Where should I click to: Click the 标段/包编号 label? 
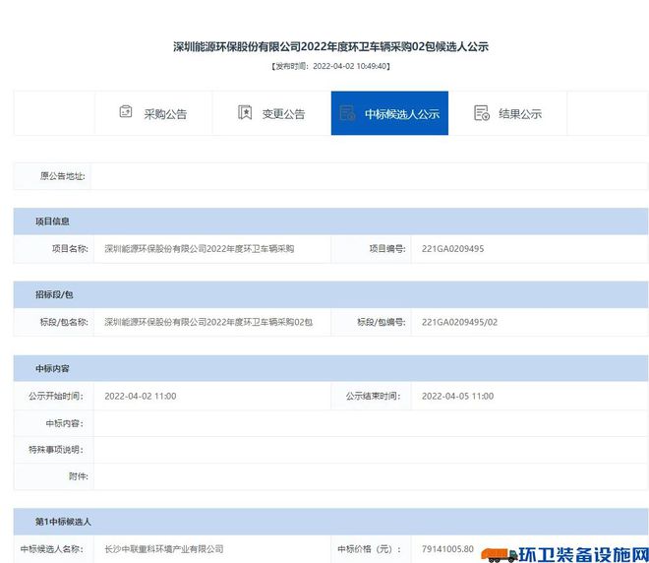click(382, 322)
